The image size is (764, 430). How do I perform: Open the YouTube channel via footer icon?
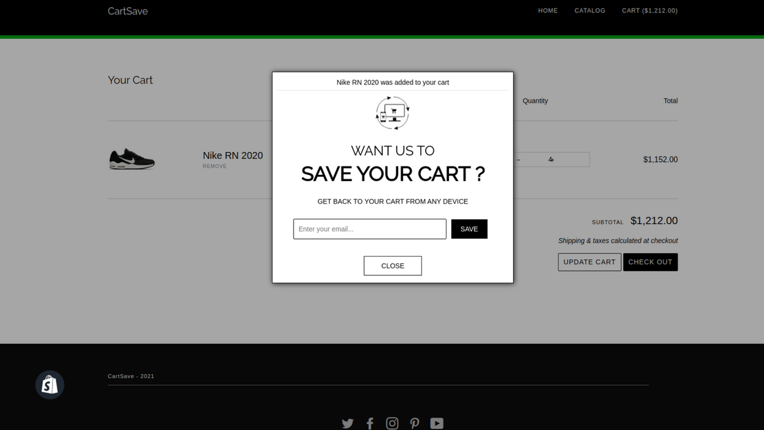pos(436,423)
